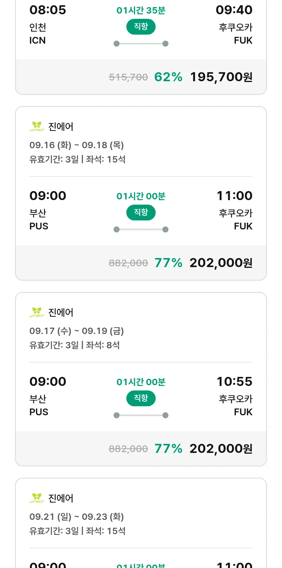The height and width of the screenshot is (568, 282).
Task: Tap the 01시간 35분 flight duration
Action: 141,11
